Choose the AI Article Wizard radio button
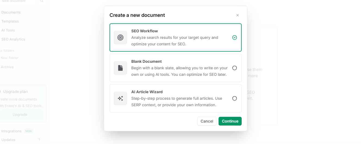The image size is (361, 144). point(235,98)
